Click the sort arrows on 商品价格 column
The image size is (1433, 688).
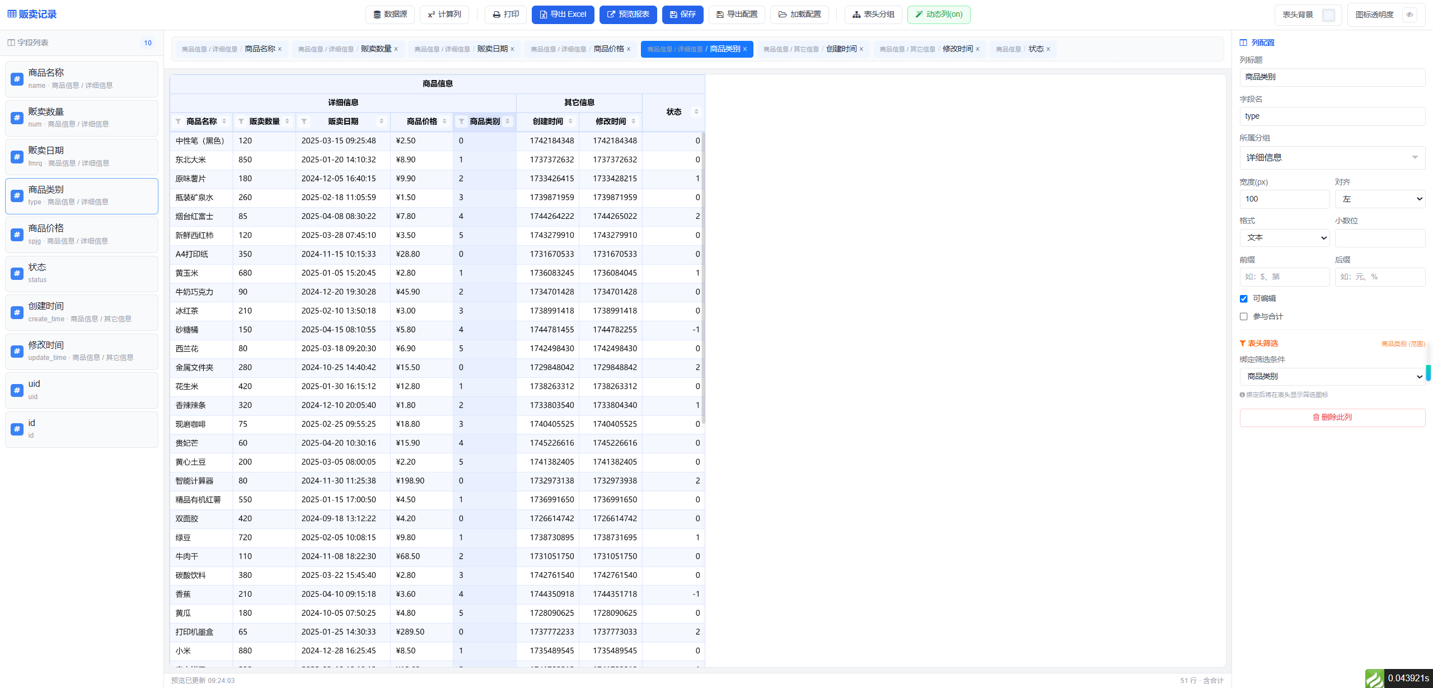click(444, 121)
